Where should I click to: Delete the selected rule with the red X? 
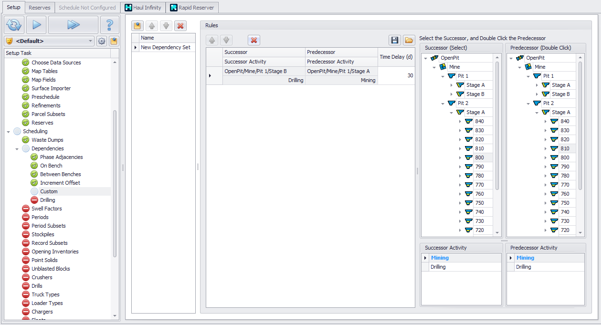click(254, 40)
